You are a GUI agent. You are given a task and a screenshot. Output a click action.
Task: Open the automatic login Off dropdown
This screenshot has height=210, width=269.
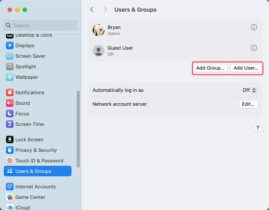249,90
